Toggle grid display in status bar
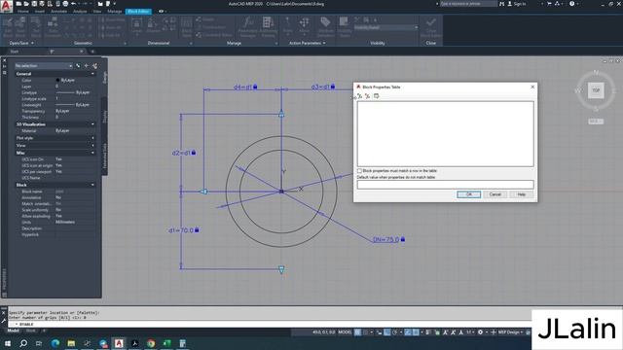The image size is (623, 350). (x=357, y=332)
